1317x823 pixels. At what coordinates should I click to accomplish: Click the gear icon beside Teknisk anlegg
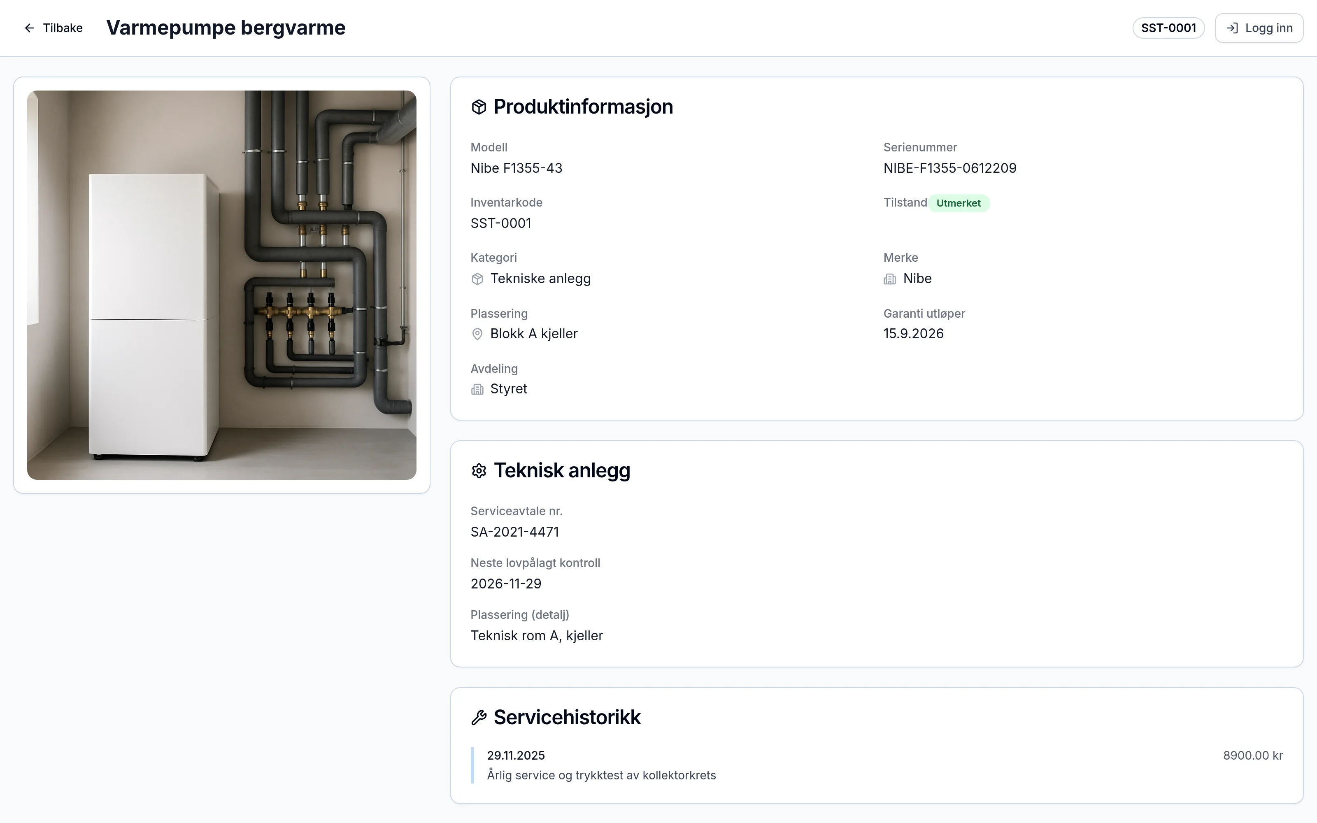point(478,470)
